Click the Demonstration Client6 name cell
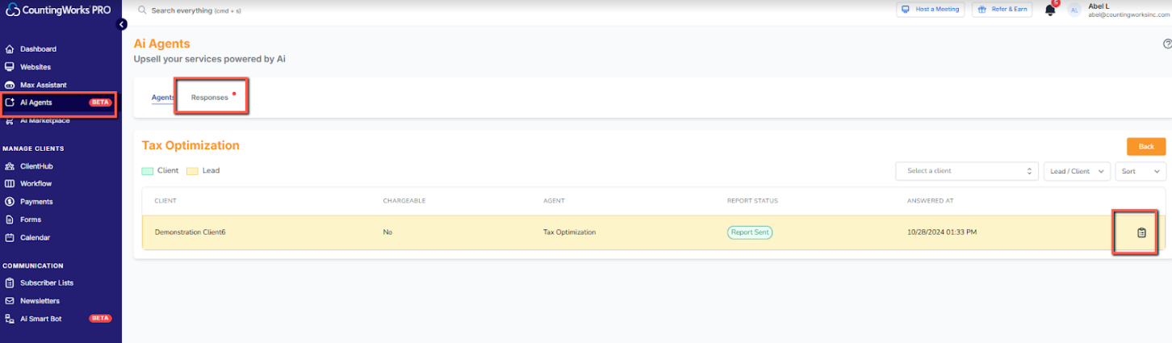The width and height of the screenshot is (1172, 343). point(190,232)
